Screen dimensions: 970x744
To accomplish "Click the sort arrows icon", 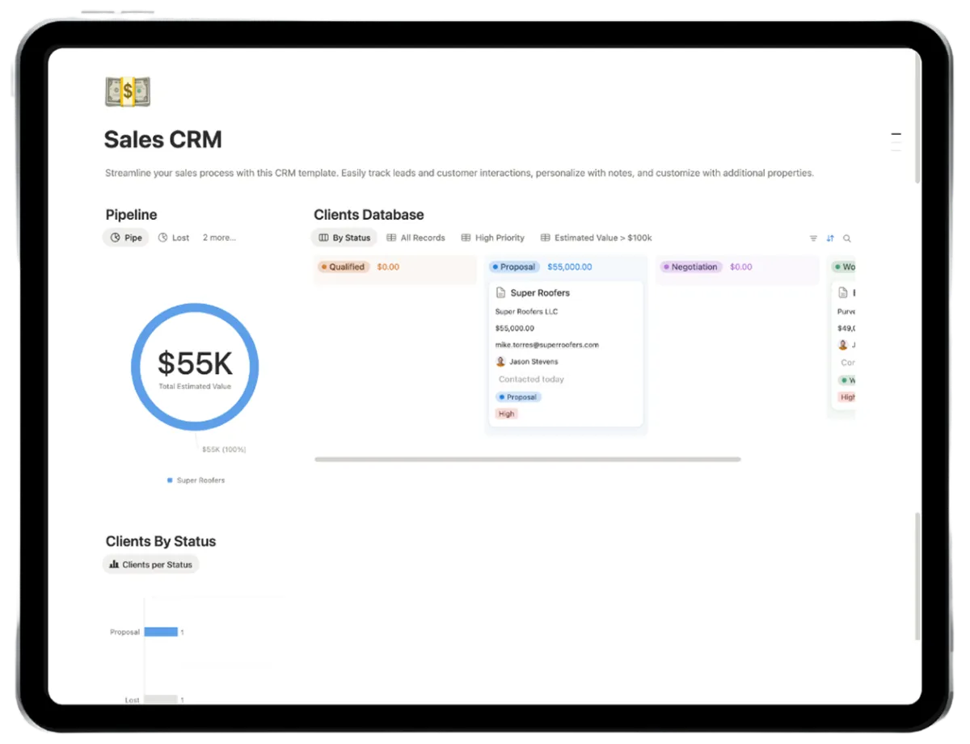I will pos(830,238).
